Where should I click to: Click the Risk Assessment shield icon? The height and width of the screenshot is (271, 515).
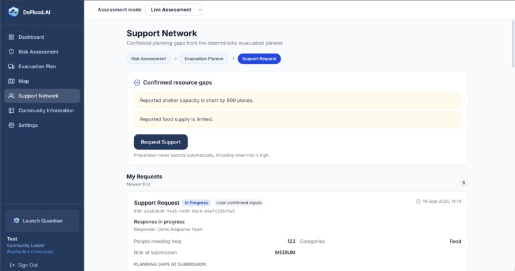click(x=12, y=52)
